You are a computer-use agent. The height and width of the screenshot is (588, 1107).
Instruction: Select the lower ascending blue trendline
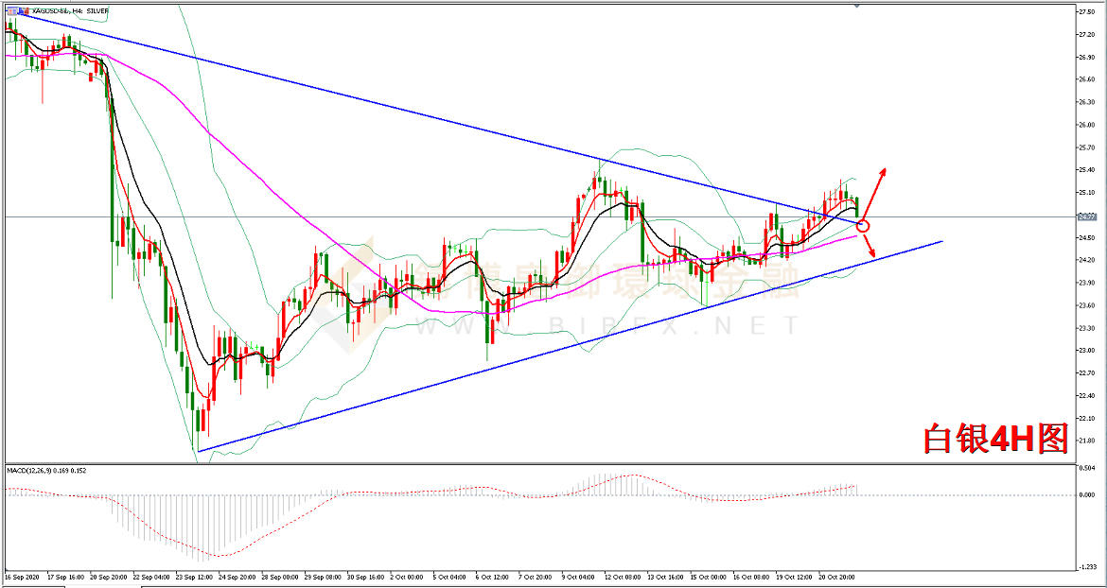pyautogui.click(x=571, y=346)
